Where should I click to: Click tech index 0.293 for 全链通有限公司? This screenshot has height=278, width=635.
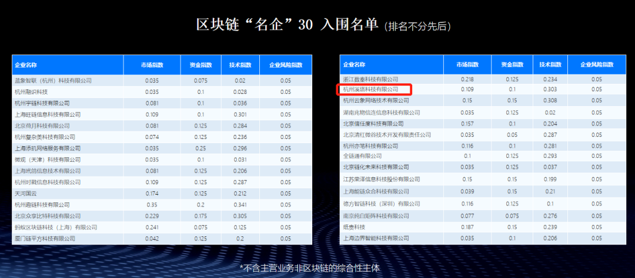tap(550, 155)
